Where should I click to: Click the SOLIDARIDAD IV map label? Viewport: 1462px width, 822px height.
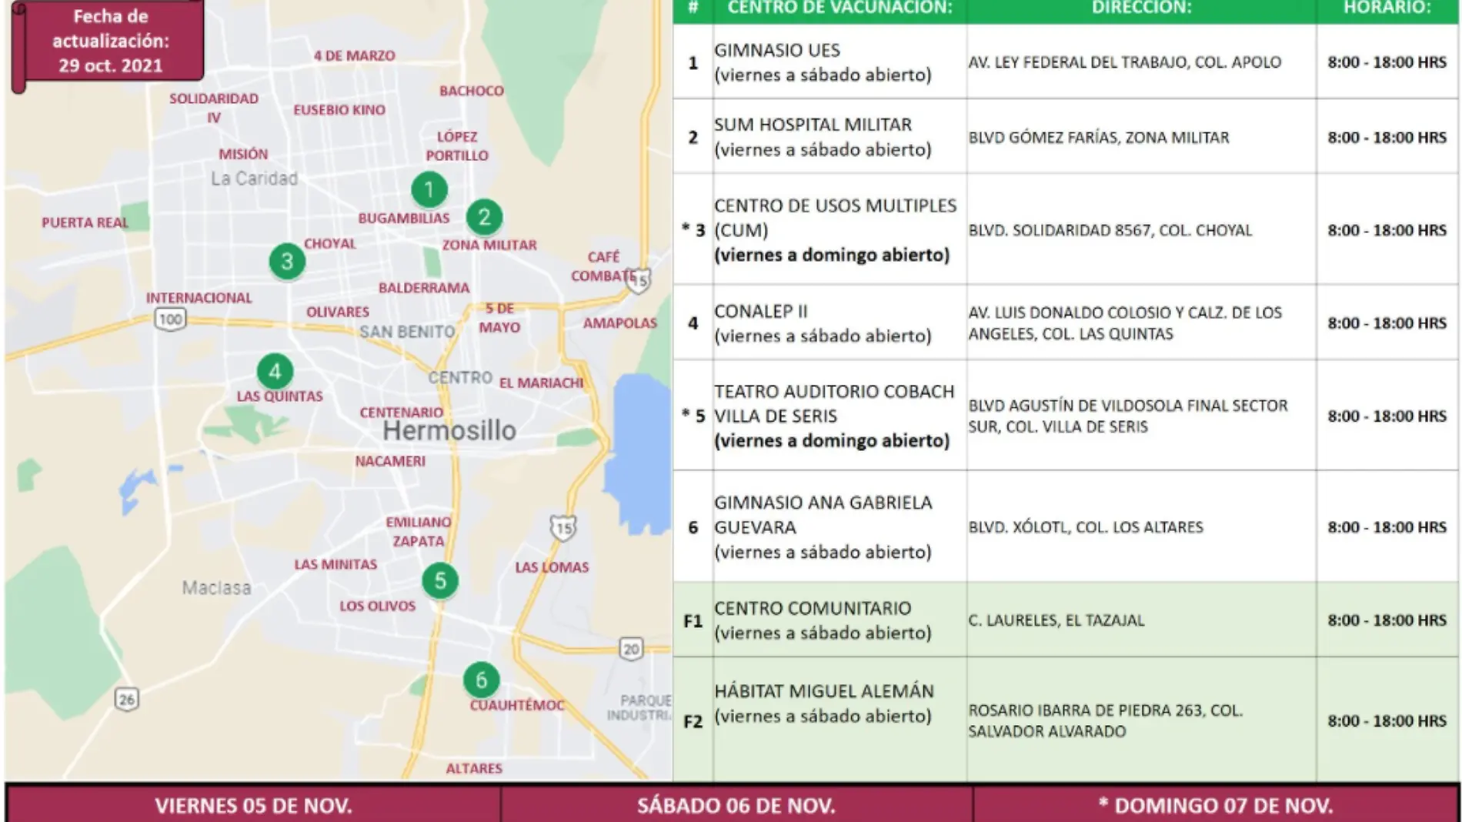pyautogui.click(x=214, y=108)
